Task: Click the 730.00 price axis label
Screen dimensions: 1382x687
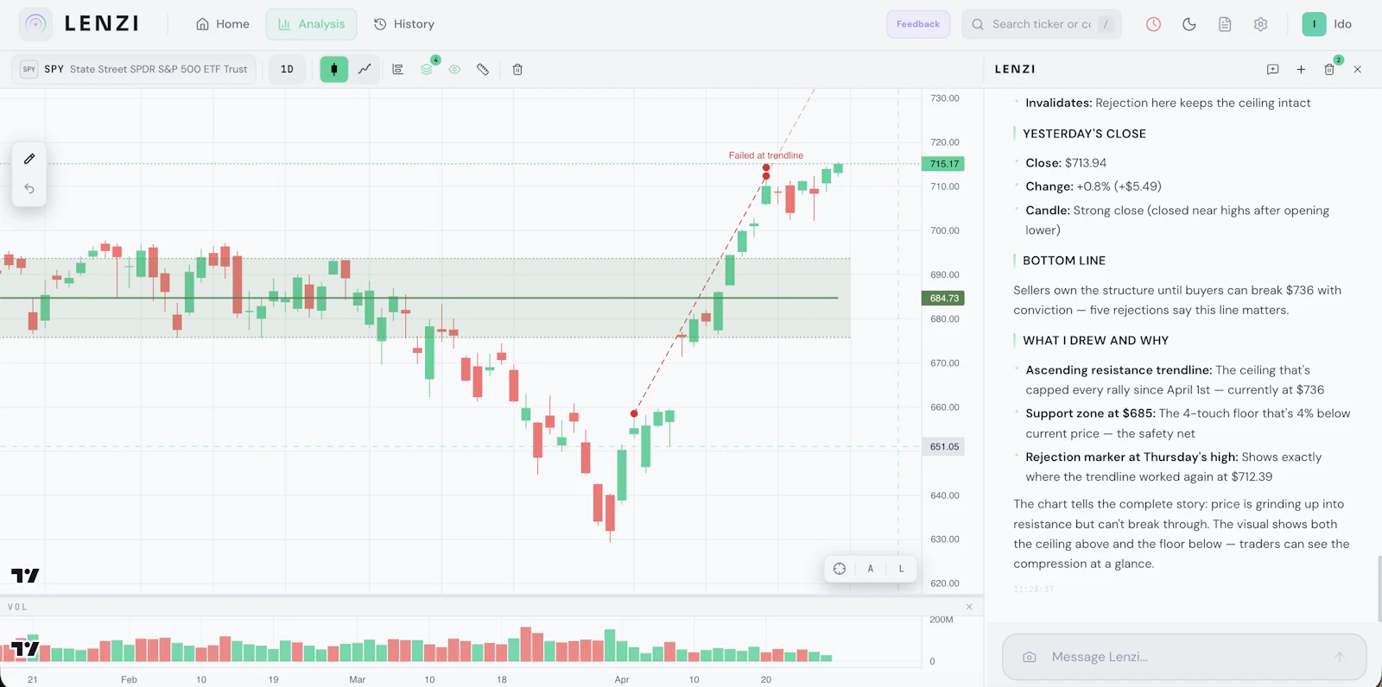Action: coord(945,98)
